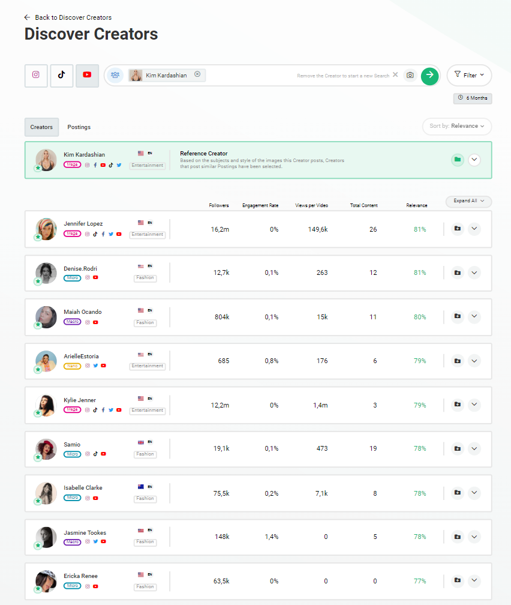The height and width of the screenshot is (605, 511).
Task: Start search with green arrow button
Action: click(429, 76)
